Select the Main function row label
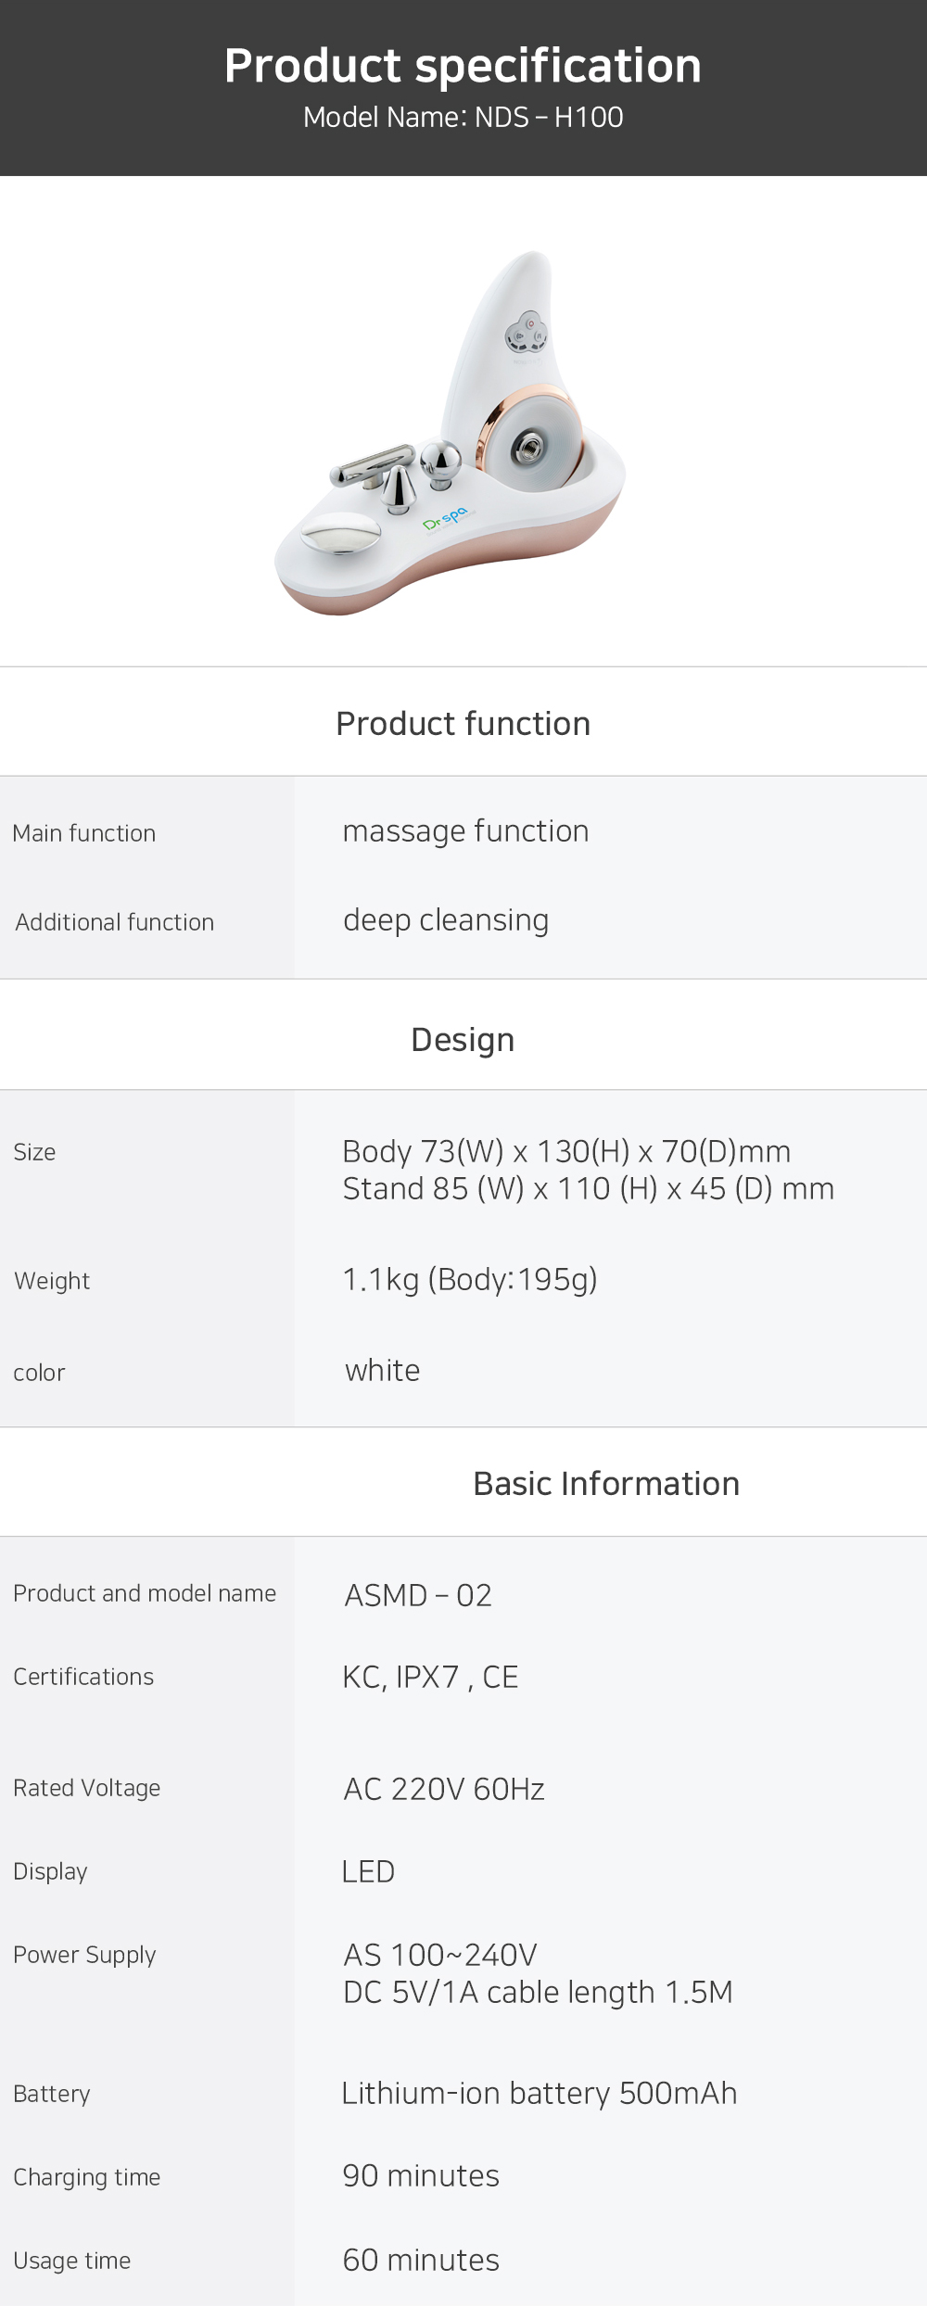The height and width of the screenshot is (2306, 927). pyautogui.click(x=84, y=833)
